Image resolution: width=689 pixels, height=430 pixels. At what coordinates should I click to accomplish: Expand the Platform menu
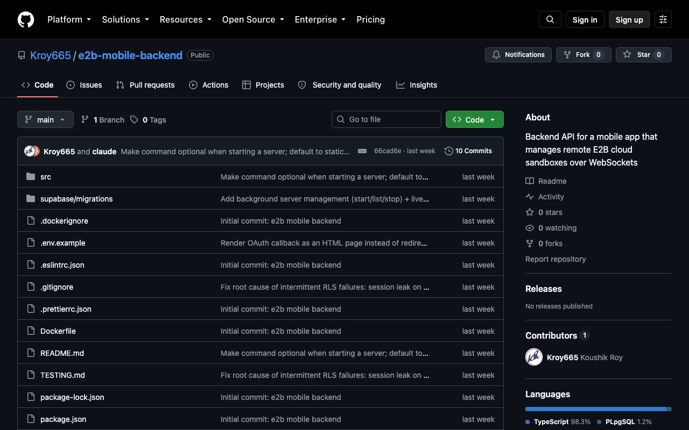(69, 19)
